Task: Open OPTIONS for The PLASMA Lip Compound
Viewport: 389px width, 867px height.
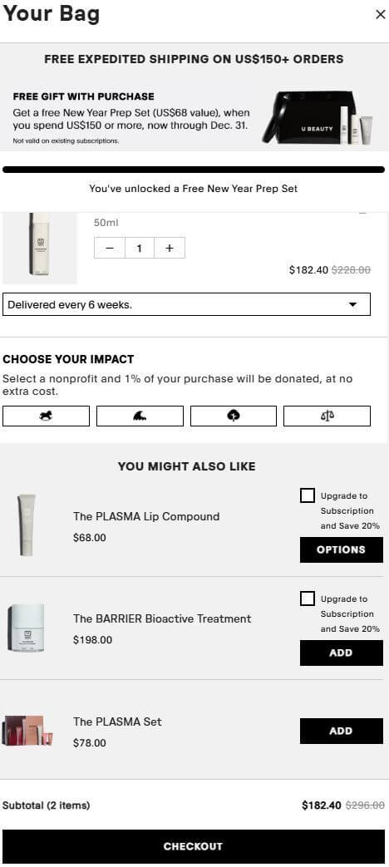Action: pyautogui.click(x=342, y=549)
